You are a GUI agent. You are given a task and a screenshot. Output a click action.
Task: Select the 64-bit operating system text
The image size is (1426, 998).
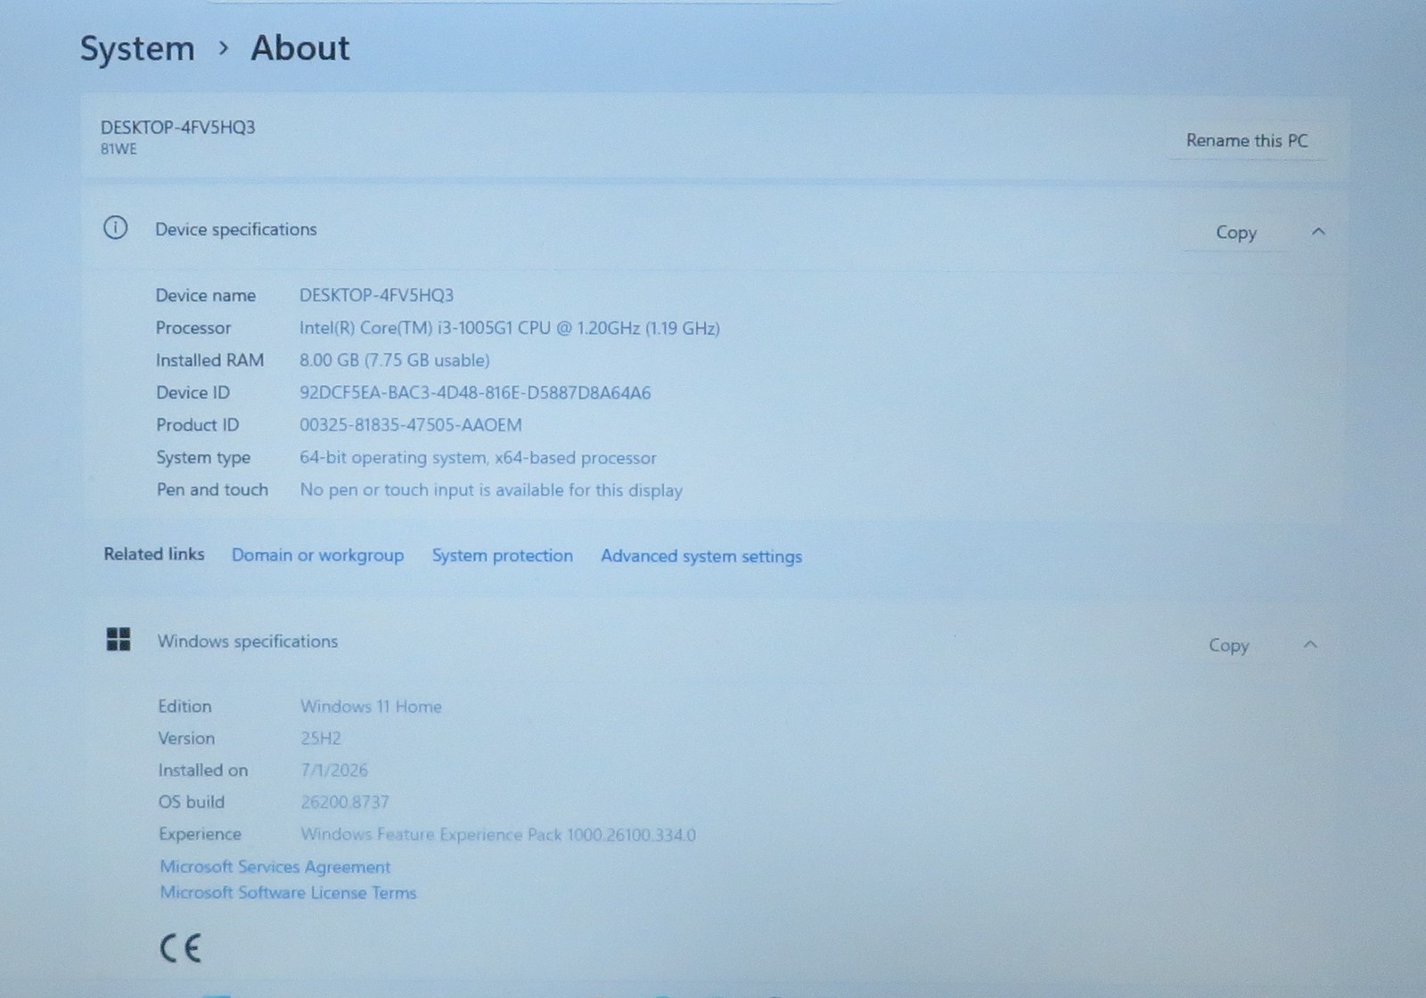(x=478, y=457)
